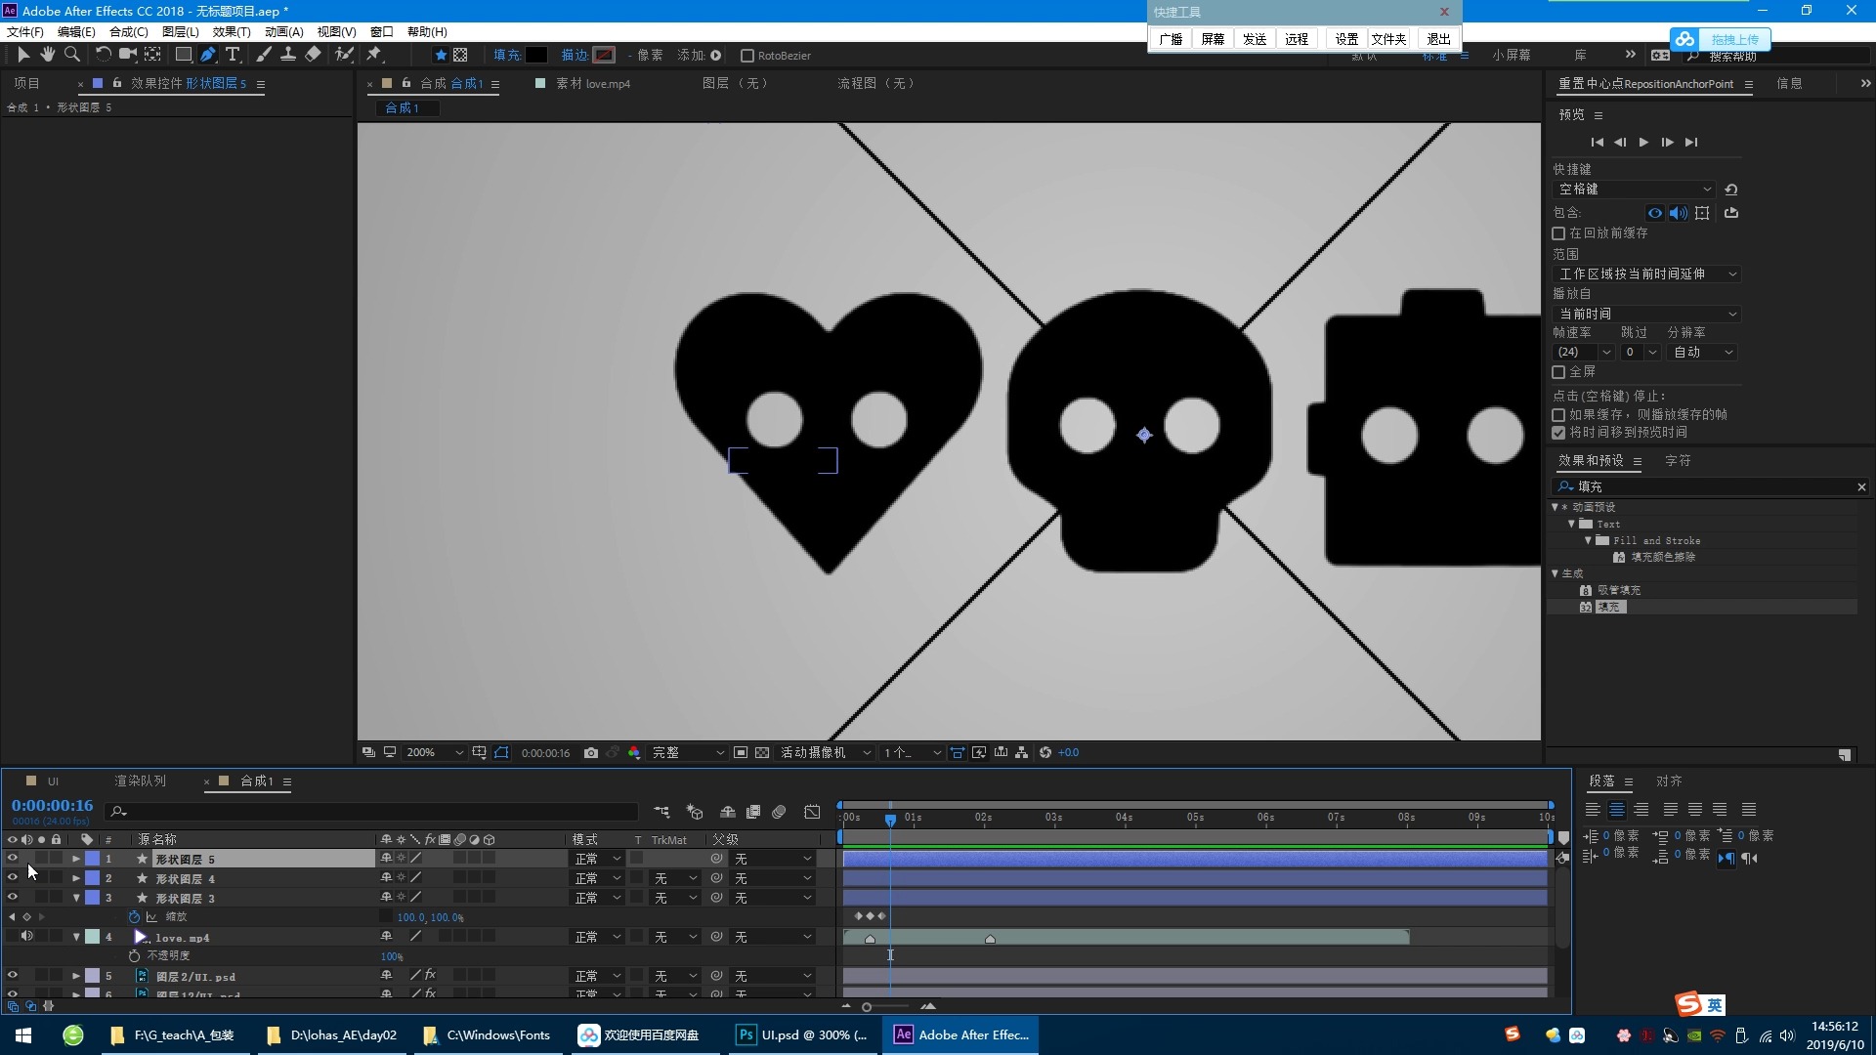Toggle visibility eye for 形状图层 4

pos(11,877)
